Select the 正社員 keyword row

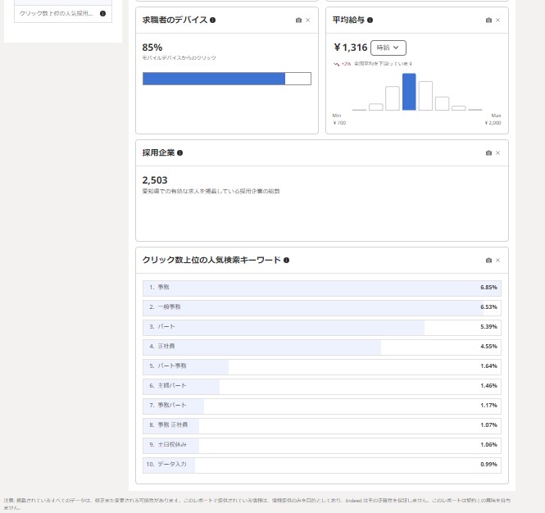[321, 347]
